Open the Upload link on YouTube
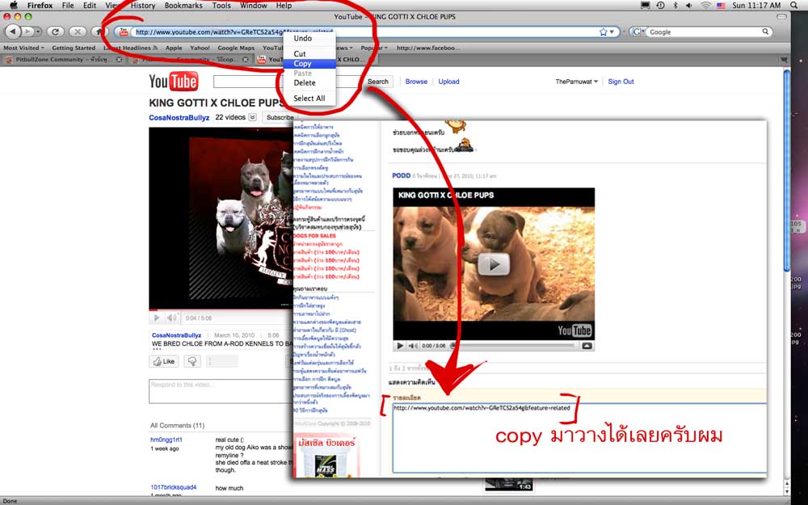 [448, 82]
